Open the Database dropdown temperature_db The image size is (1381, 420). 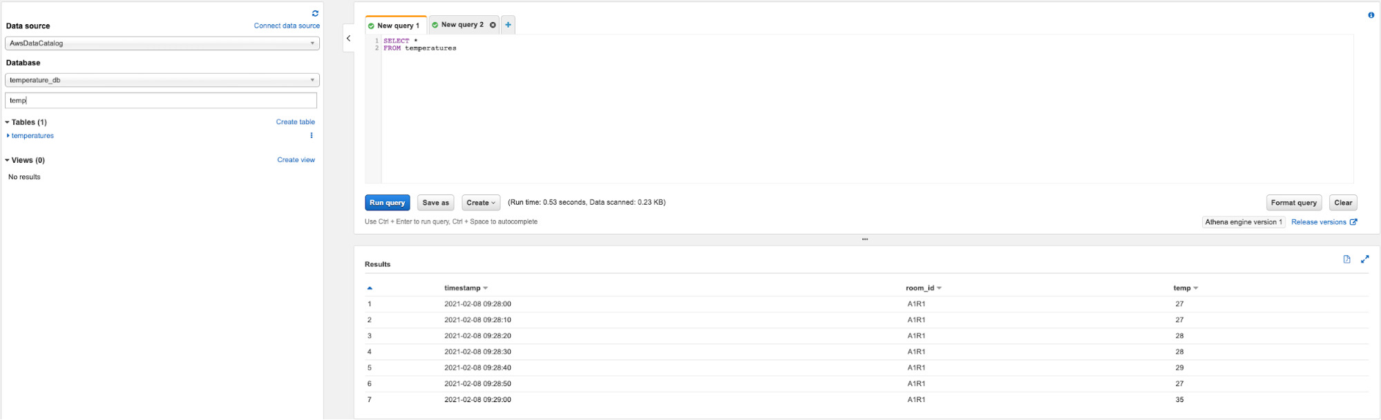pyautogui.click(x=162, y=80)
